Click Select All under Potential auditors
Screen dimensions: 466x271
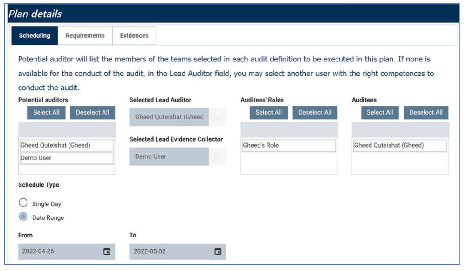[46, 113]
